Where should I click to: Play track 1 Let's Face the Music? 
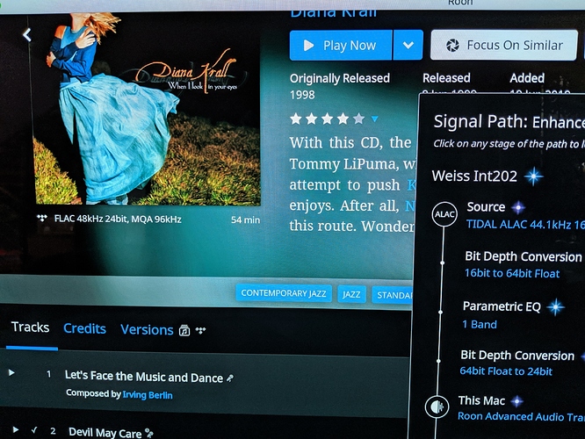(11, 372)
